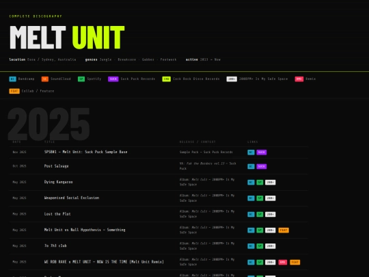This screenshot has height=277, width=369.
Task: Click the Post Salvage track title
Action: (x=57, y=166)
